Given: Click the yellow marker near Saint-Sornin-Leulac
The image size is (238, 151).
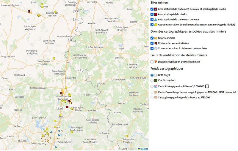Looking at the screenshot, I should click(54, 58).
